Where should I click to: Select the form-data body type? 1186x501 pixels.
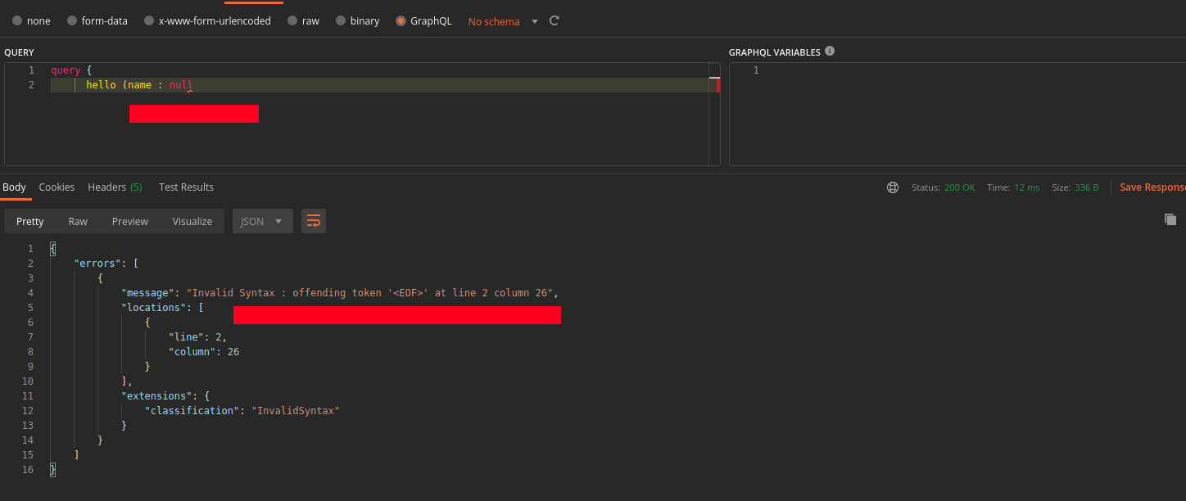coord(97,20)
